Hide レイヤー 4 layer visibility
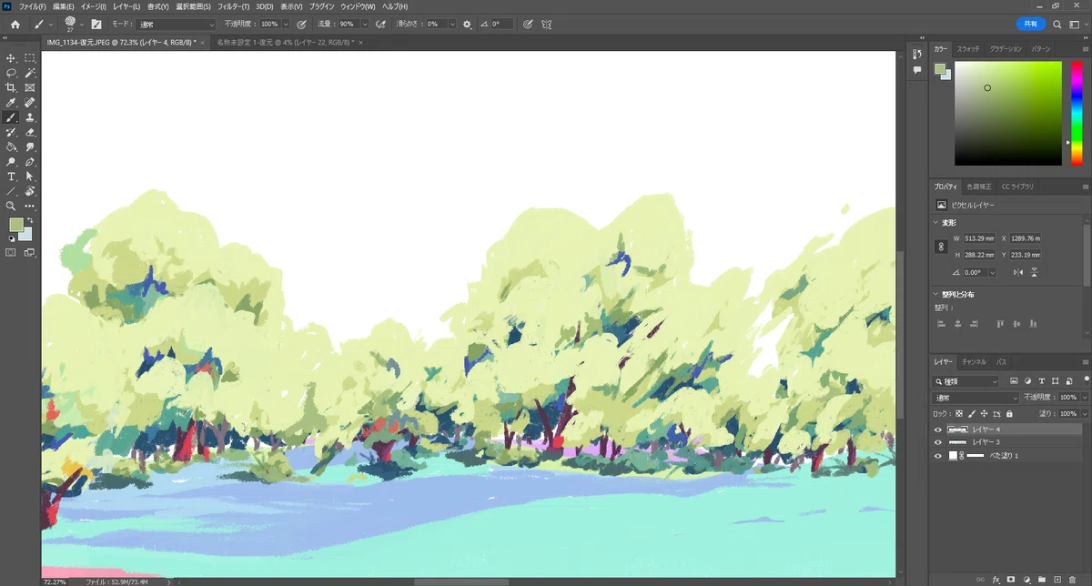This screenshot has width=1092, height=586. [x=938, y=429]
